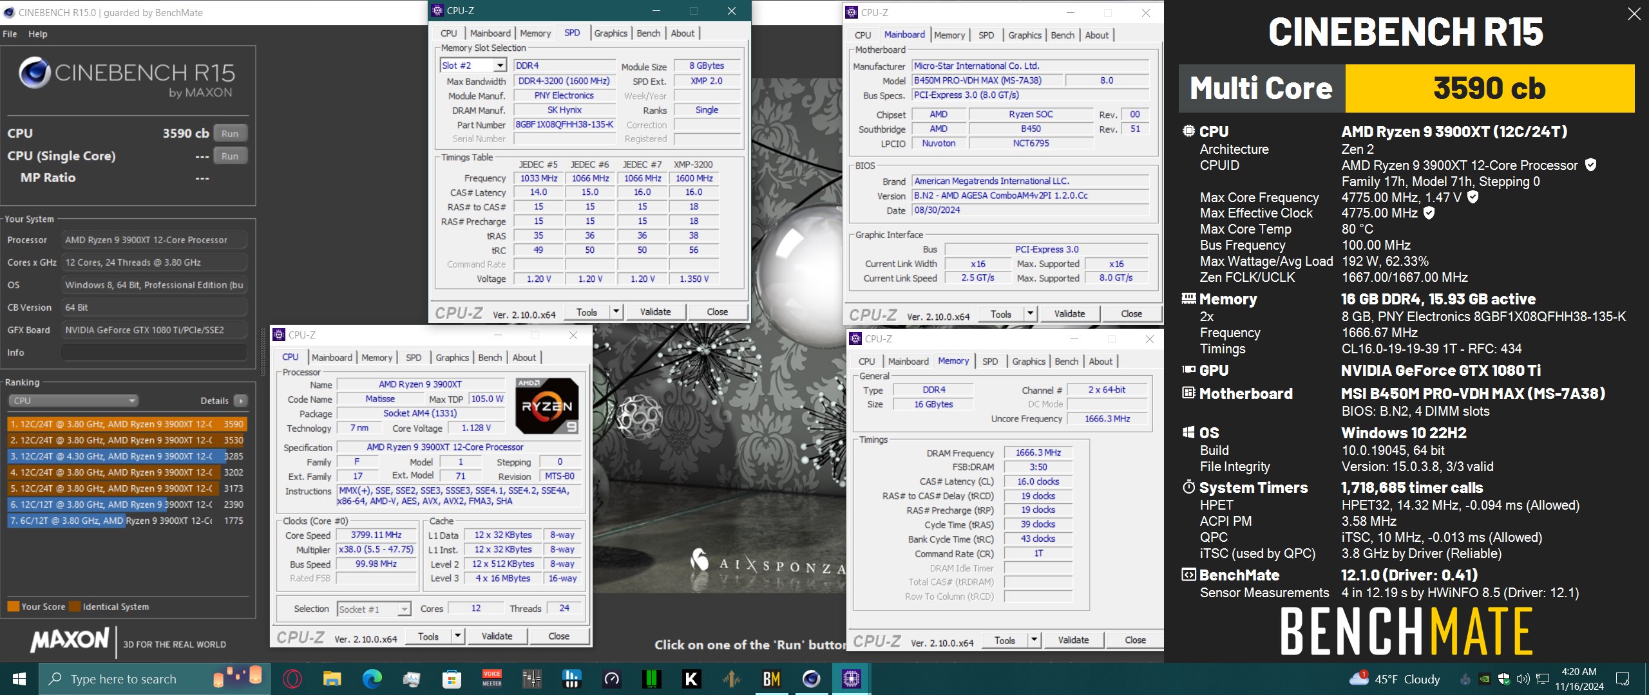Close the BenchMate results overlay with the X
The height and width of the screenshot is (695, 1649).
click(1634, 14)
